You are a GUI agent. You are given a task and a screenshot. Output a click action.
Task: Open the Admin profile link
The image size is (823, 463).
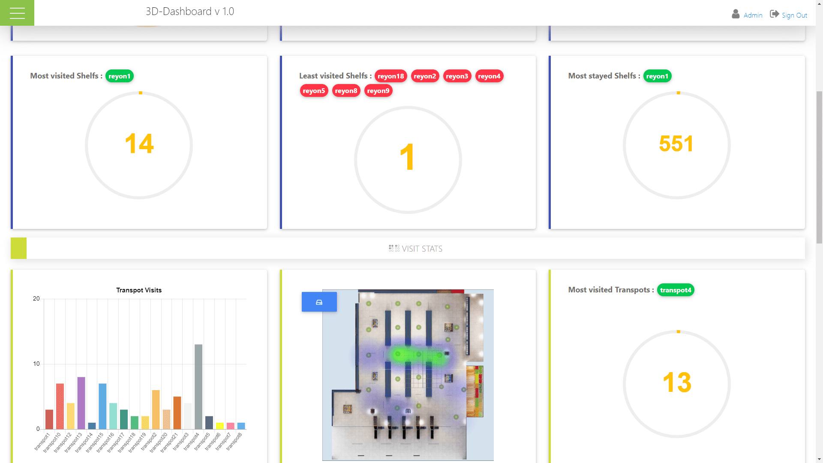[x=753, y=15]
